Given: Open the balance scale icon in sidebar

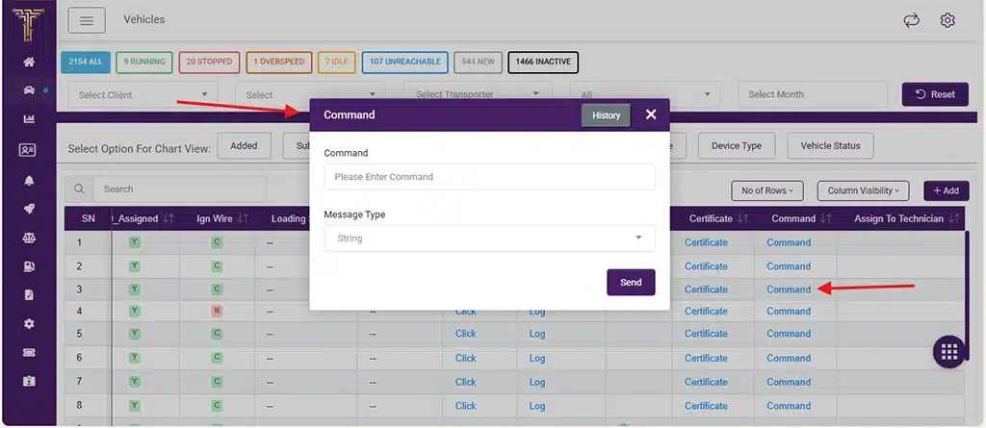Looking at the screenshot, I should coord(29,239).
